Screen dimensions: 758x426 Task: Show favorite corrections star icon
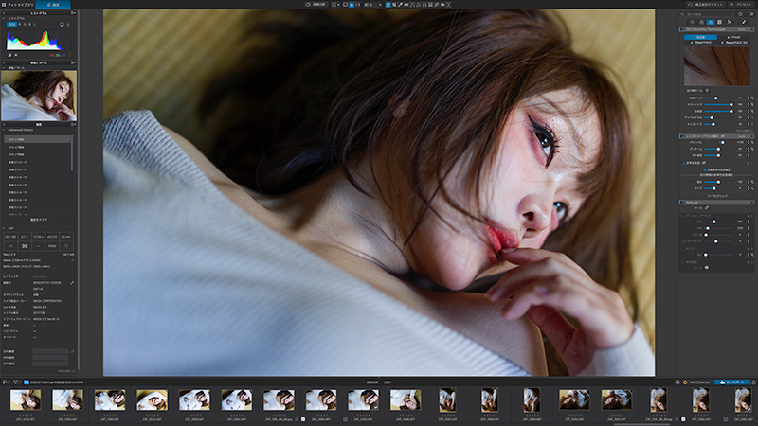740,14
